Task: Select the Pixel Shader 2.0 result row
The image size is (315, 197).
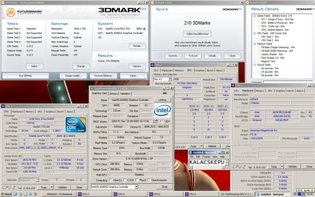Action: [272, 58]
